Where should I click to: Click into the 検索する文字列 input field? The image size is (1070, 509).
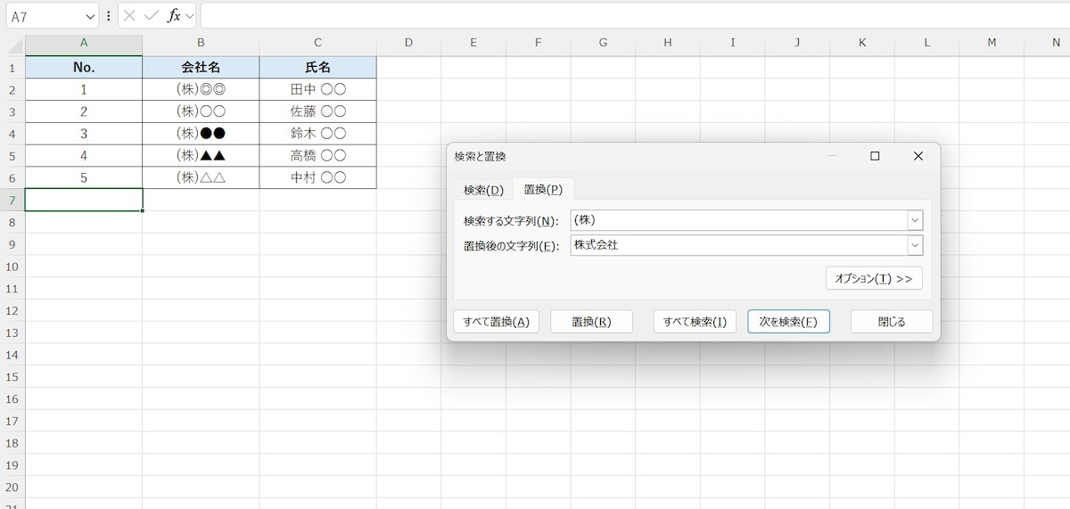pos(739,220)
